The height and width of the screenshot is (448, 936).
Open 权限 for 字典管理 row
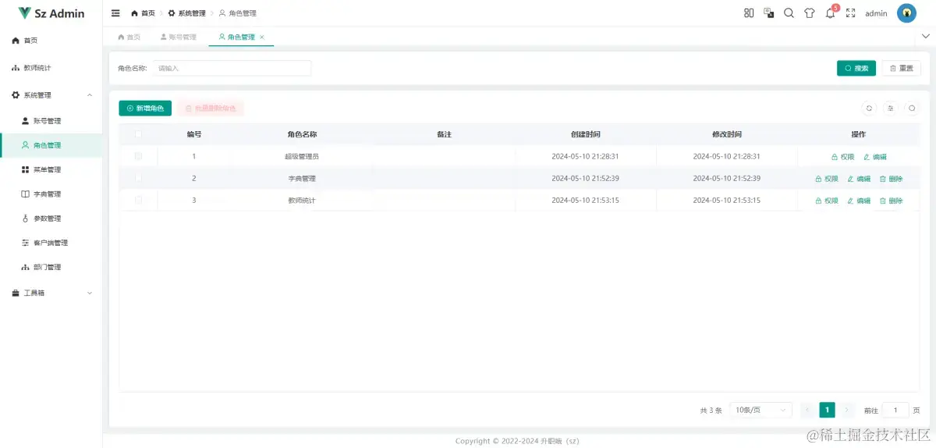pyautogui.click(x=827, y=179)
